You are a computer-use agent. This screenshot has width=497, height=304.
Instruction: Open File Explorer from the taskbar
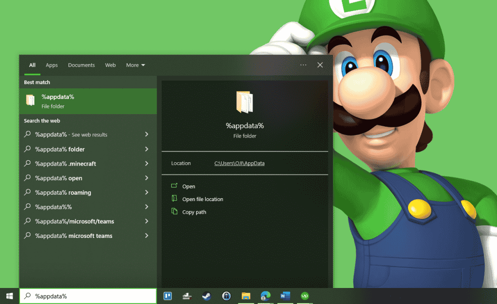point(246,296)
